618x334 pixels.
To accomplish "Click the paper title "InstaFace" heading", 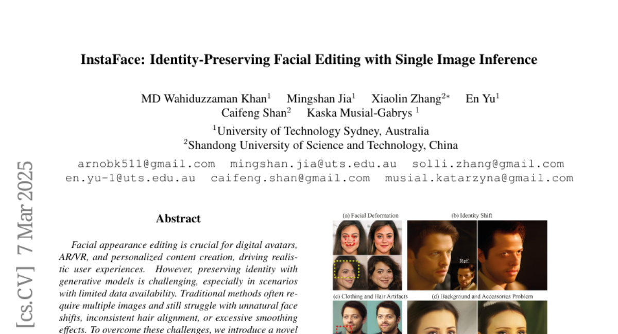I will pos(308,60).
